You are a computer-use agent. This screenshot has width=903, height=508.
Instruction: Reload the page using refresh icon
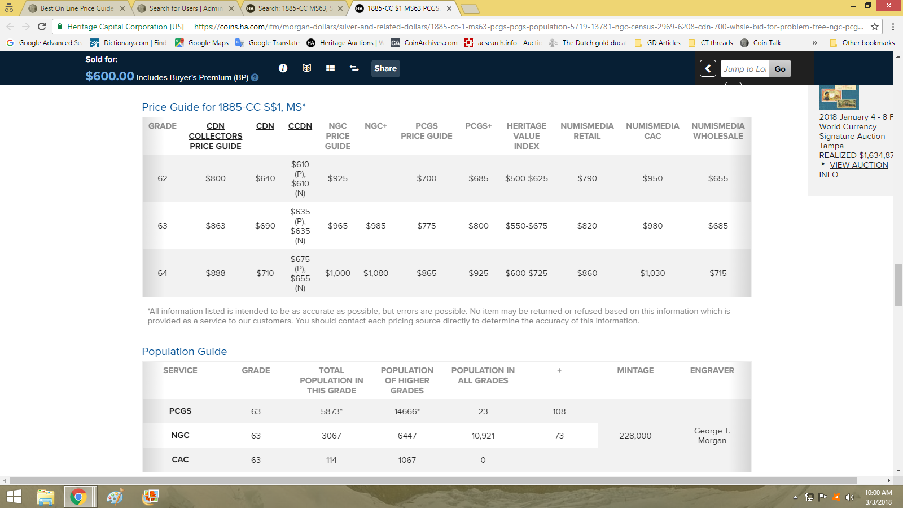(x=42, y=27)
